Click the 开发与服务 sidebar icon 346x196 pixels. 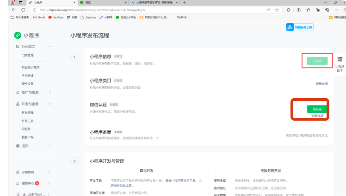18,104
